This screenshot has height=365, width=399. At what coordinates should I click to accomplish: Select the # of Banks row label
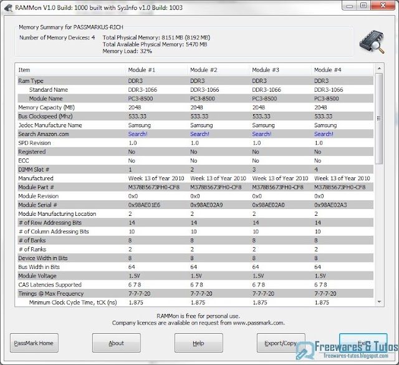pyautogui.click(x=32, y=240)
